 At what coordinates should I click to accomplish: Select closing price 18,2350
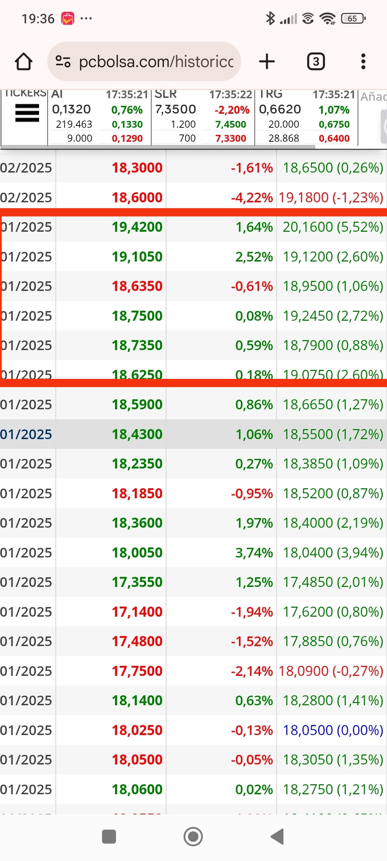137,464
